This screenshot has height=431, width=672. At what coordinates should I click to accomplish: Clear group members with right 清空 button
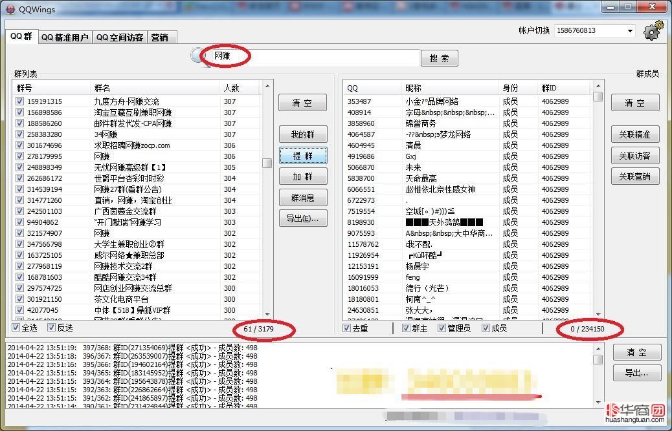coord(635,103)
